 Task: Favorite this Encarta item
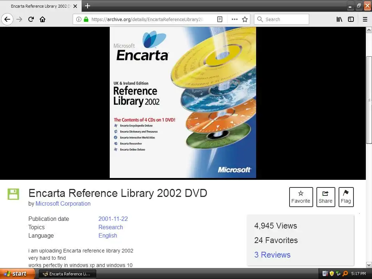(x=301, y=197)
